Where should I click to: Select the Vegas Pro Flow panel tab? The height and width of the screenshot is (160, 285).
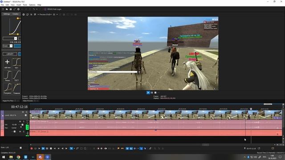point(8,101)
